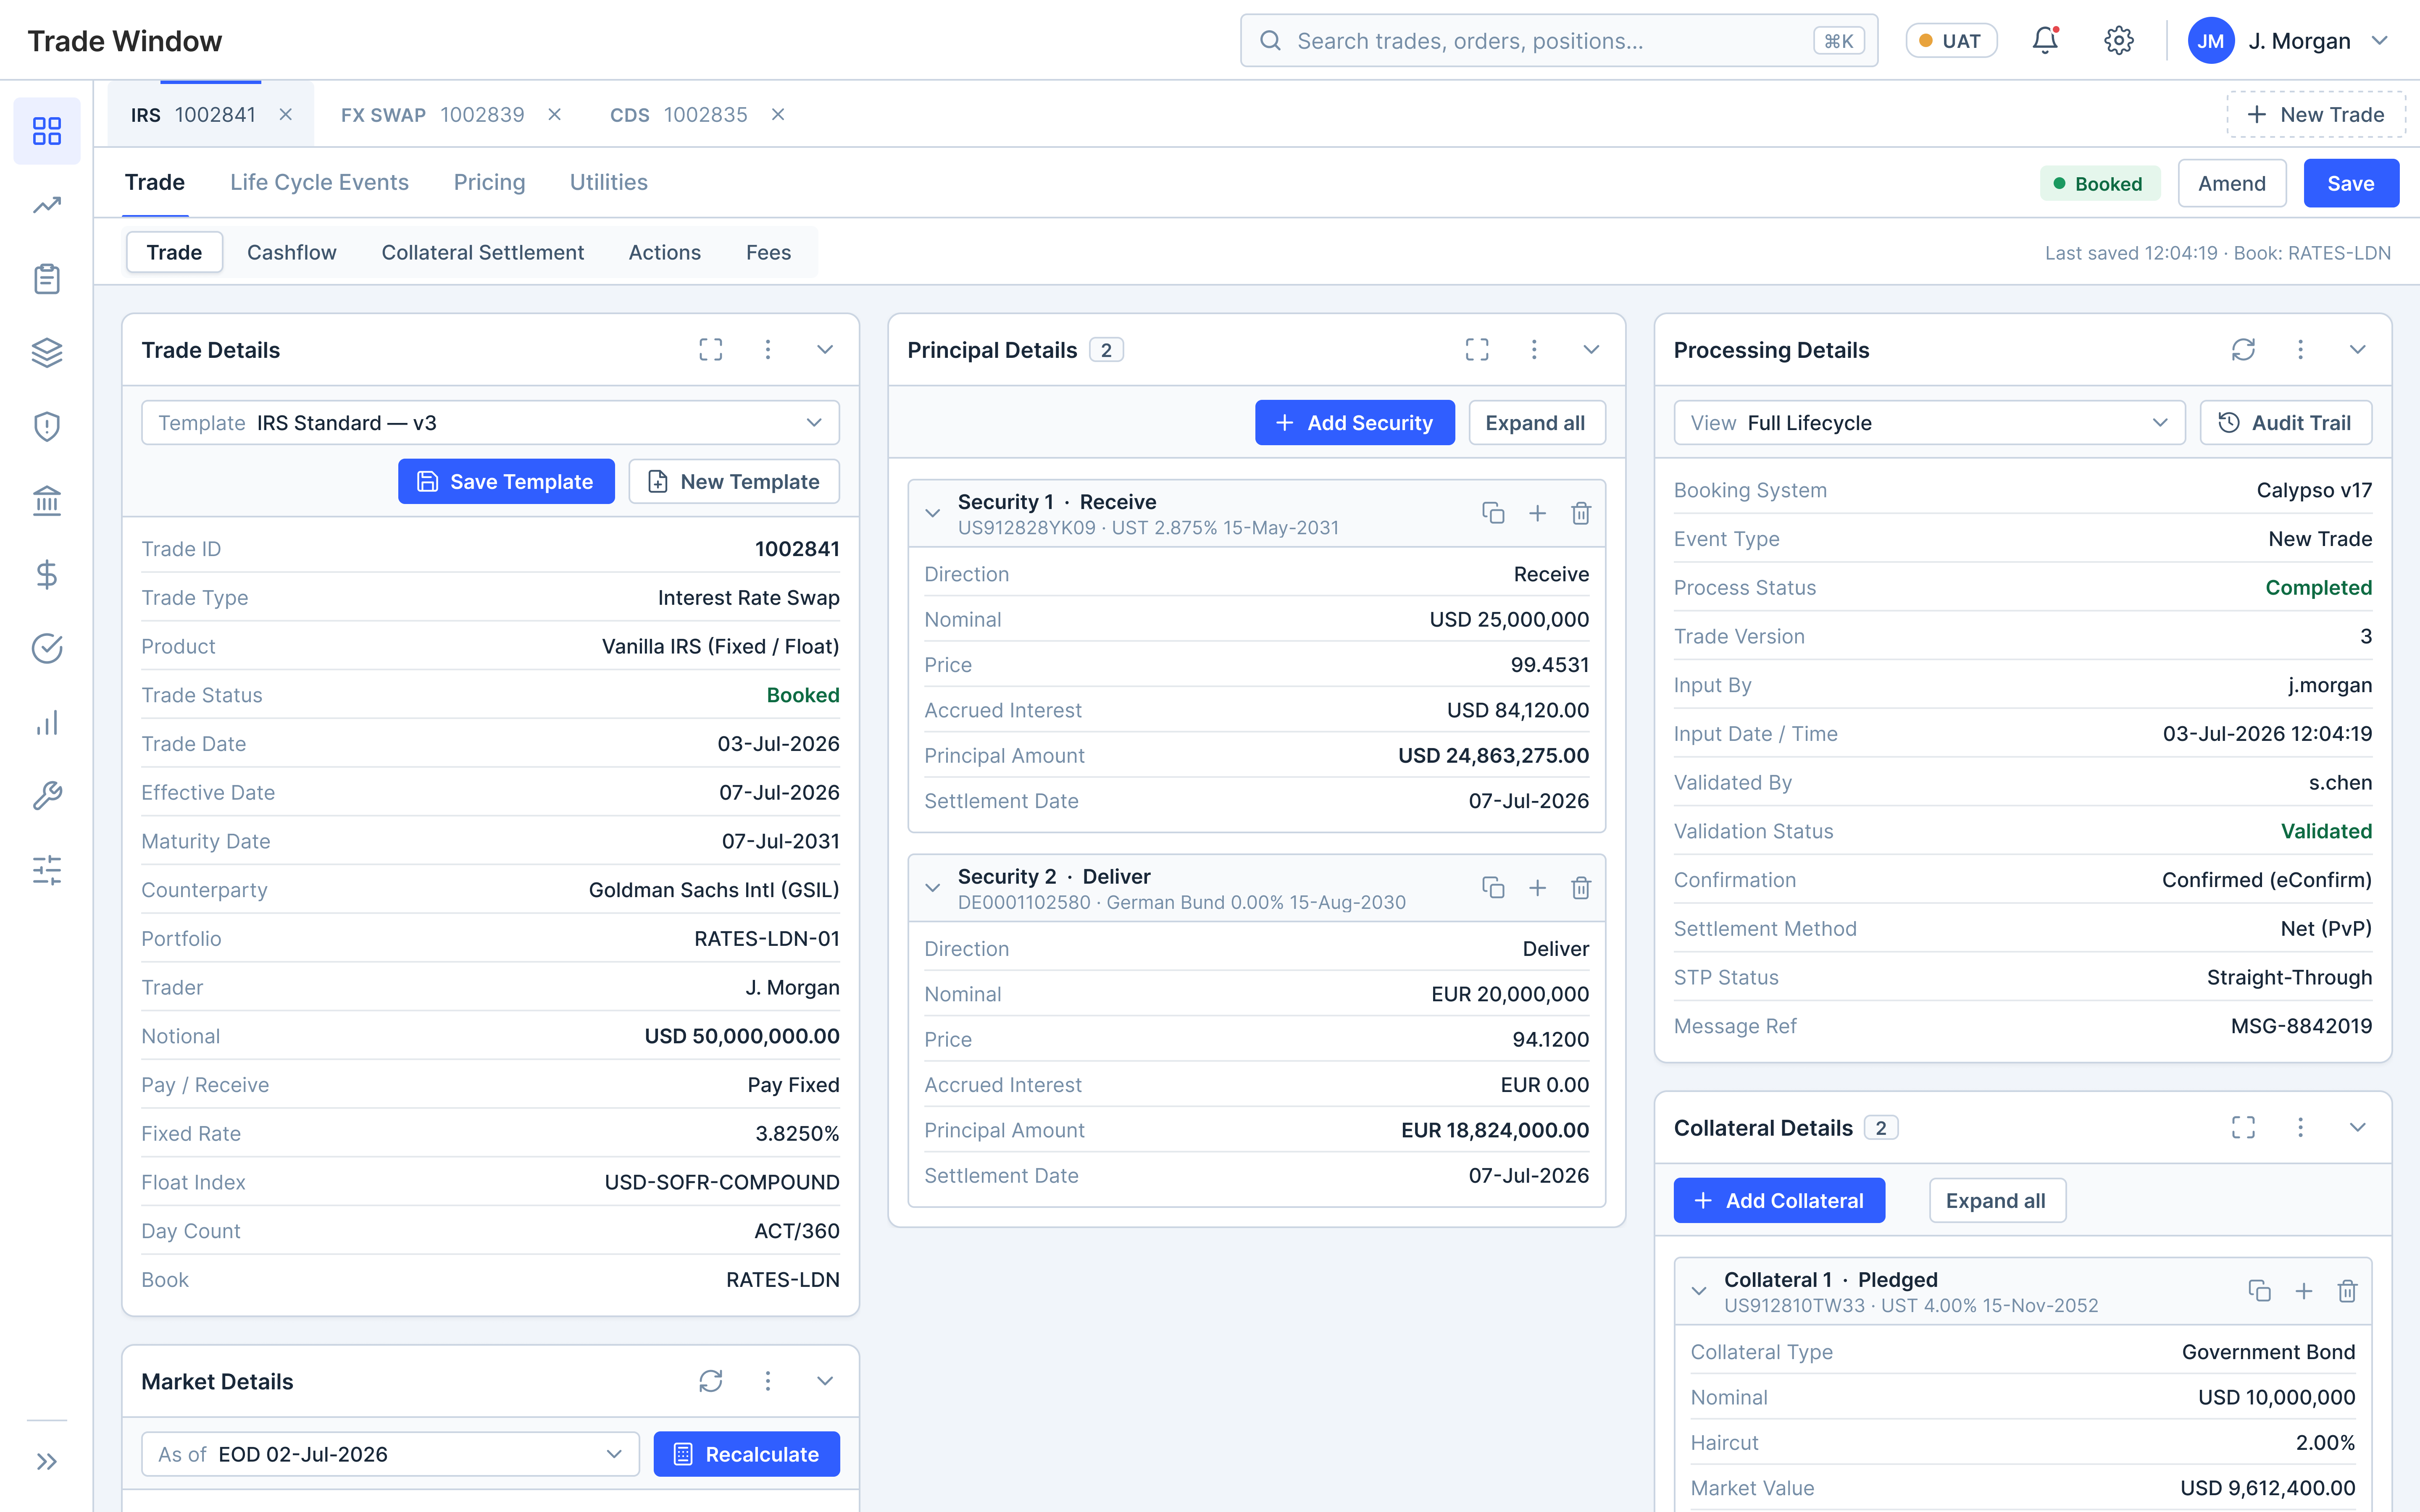Collapse the Trade Details panel
Image resolution: width=2420 pixels, height=1512 pixels.
pyautogui.click(x=825, y=350)
